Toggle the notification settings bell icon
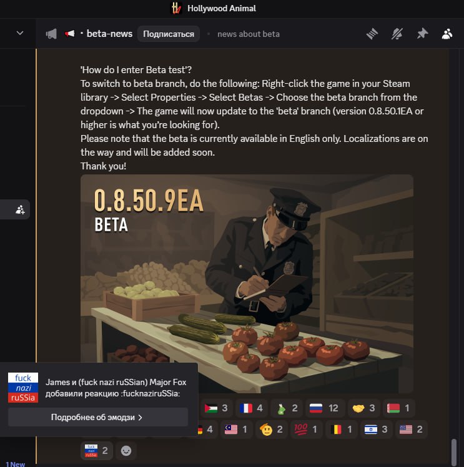 pos(397,34)
